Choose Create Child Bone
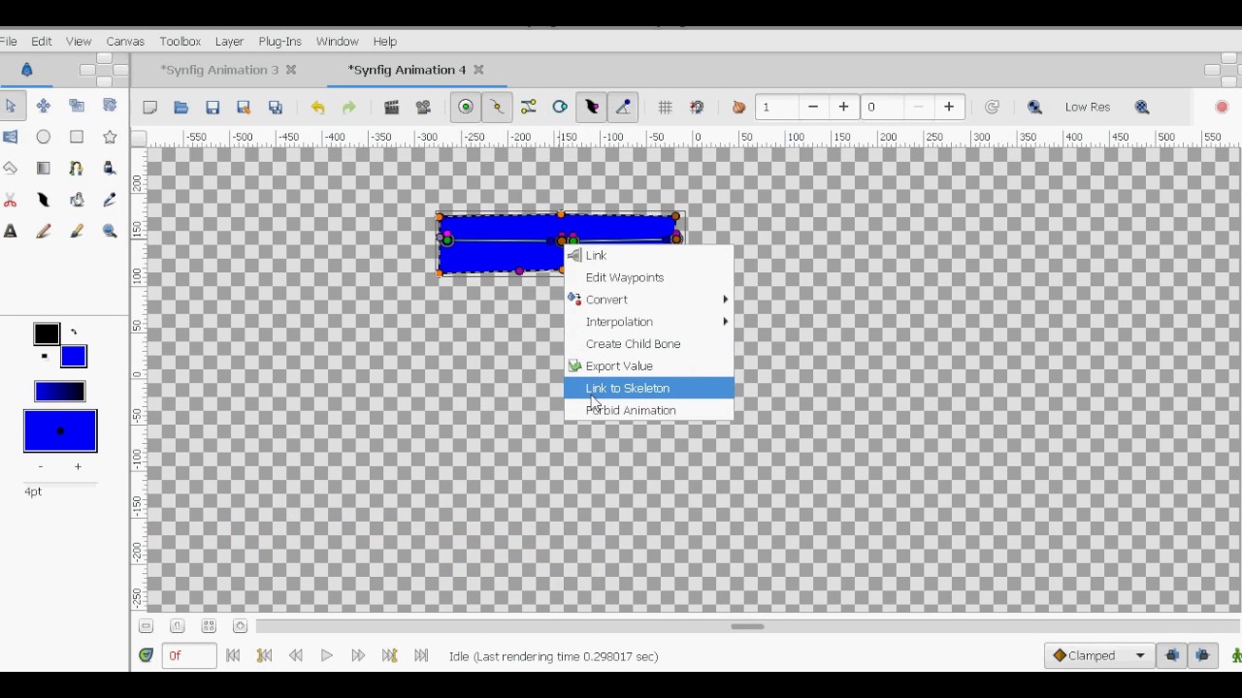This screenshot has height=698, width=1242. point(649,344)
